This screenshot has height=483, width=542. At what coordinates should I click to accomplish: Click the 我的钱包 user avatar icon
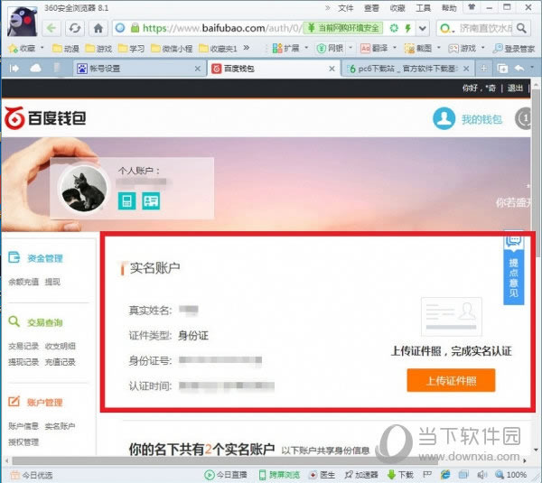point(444,118)
